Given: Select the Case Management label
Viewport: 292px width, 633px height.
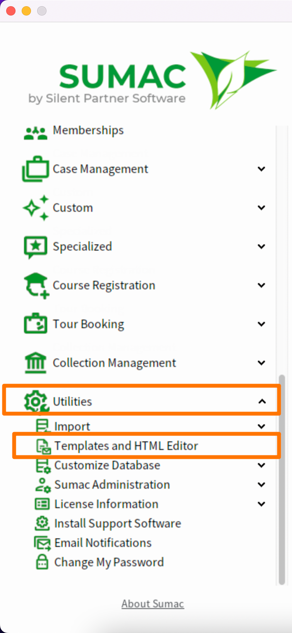Looking at the screenshot, I should [100, 169].
